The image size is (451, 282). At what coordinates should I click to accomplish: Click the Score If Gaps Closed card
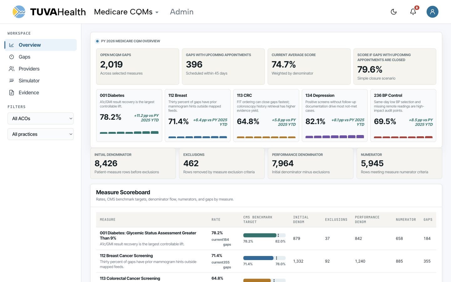(395, 66)
